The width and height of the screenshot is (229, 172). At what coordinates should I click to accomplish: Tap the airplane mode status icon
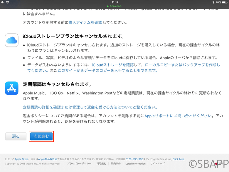tap(3, 2)
